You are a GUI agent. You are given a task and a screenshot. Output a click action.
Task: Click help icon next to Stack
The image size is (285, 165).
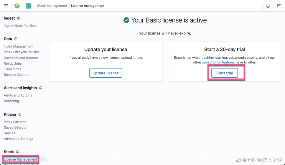coord(17,152)
